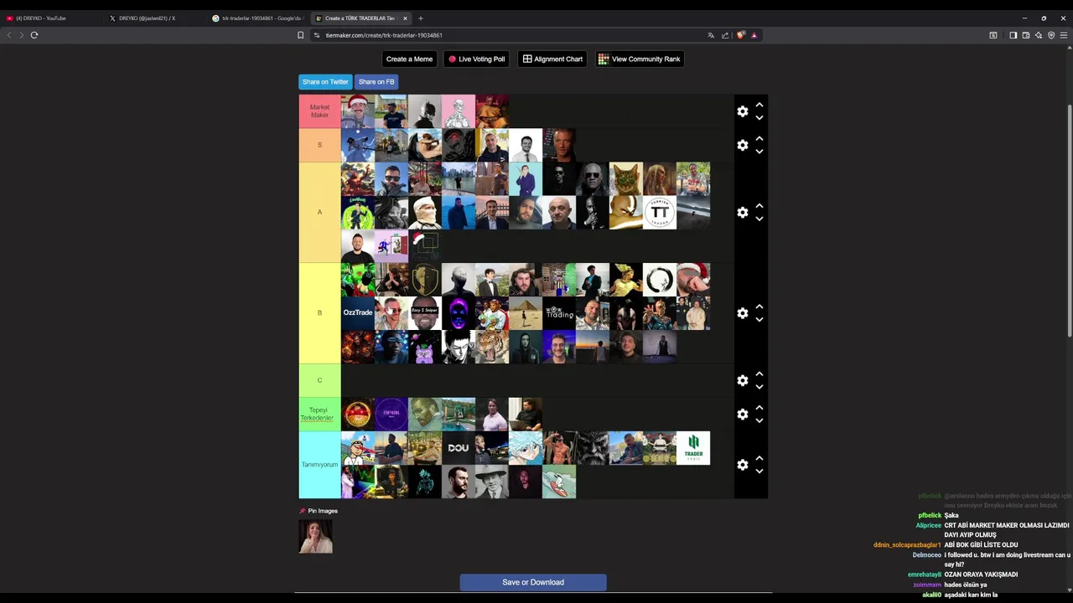Open browser hamburger menu
Viewport: 1073px width, 603px height.
click(1064, 35)
